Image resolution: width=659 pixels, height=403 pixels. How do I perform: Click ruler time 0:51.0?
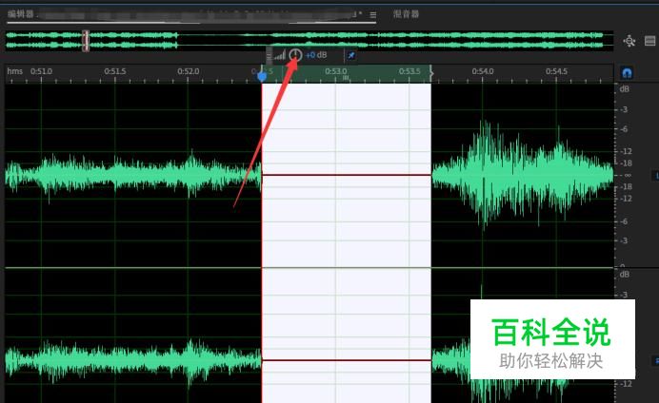[x=41, y=71]
